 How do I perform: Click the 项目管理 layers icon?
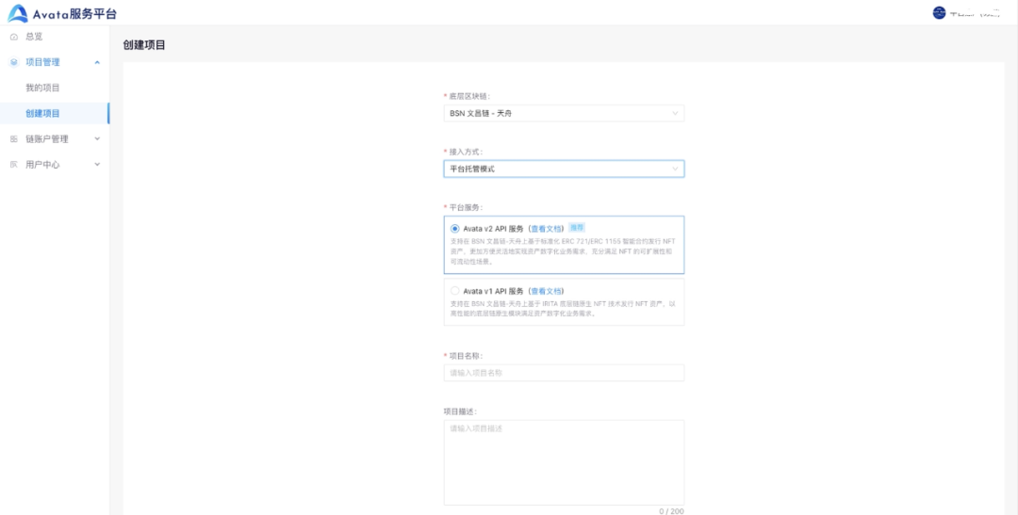pyautogui.click(x=14, y=62)
